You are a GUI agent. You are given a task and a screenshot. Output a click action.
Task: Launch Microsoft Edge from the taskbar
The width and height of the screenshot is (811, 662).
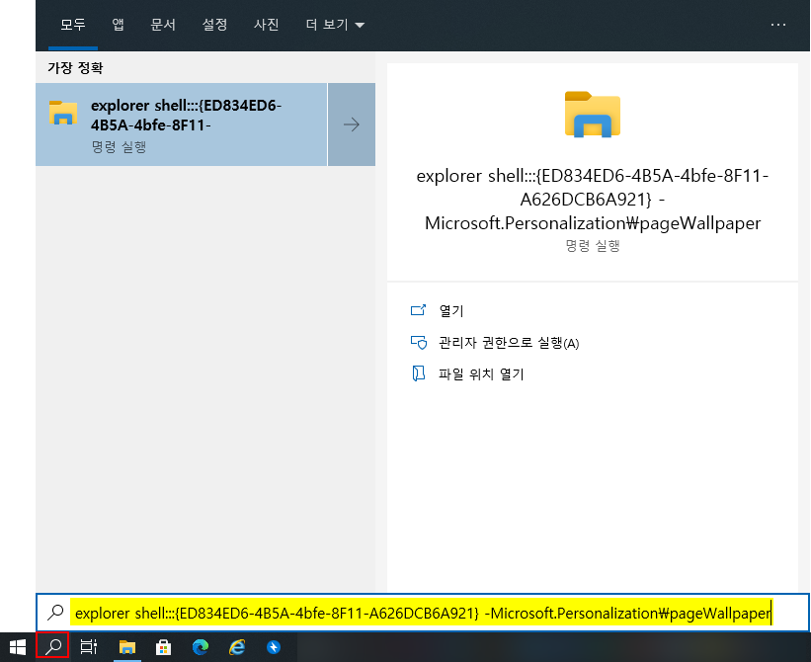point(201,647)
